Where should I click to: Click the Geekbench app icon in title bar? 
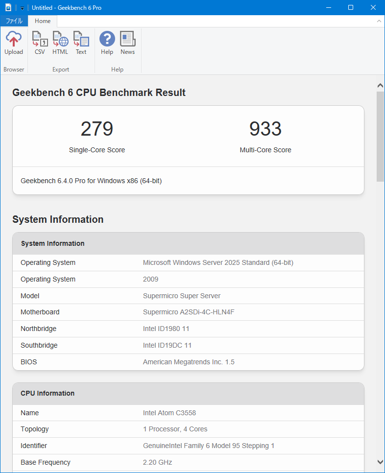(x=8, y=7)
